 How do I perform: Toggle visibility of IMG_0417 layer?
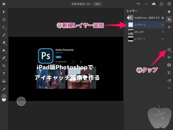pyautogui.click(x=163, y=32)
